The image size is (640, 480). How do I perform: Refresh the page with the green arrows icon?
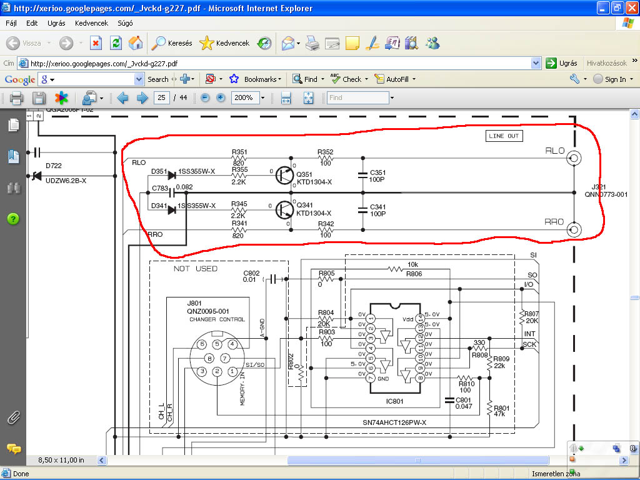[116, 43]
